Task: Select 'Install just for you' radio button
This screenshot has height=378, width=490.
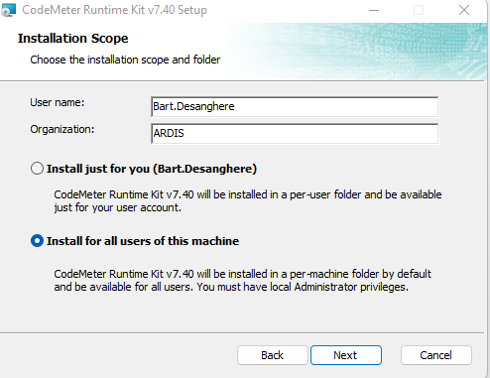Action: [x=37, y=169]
